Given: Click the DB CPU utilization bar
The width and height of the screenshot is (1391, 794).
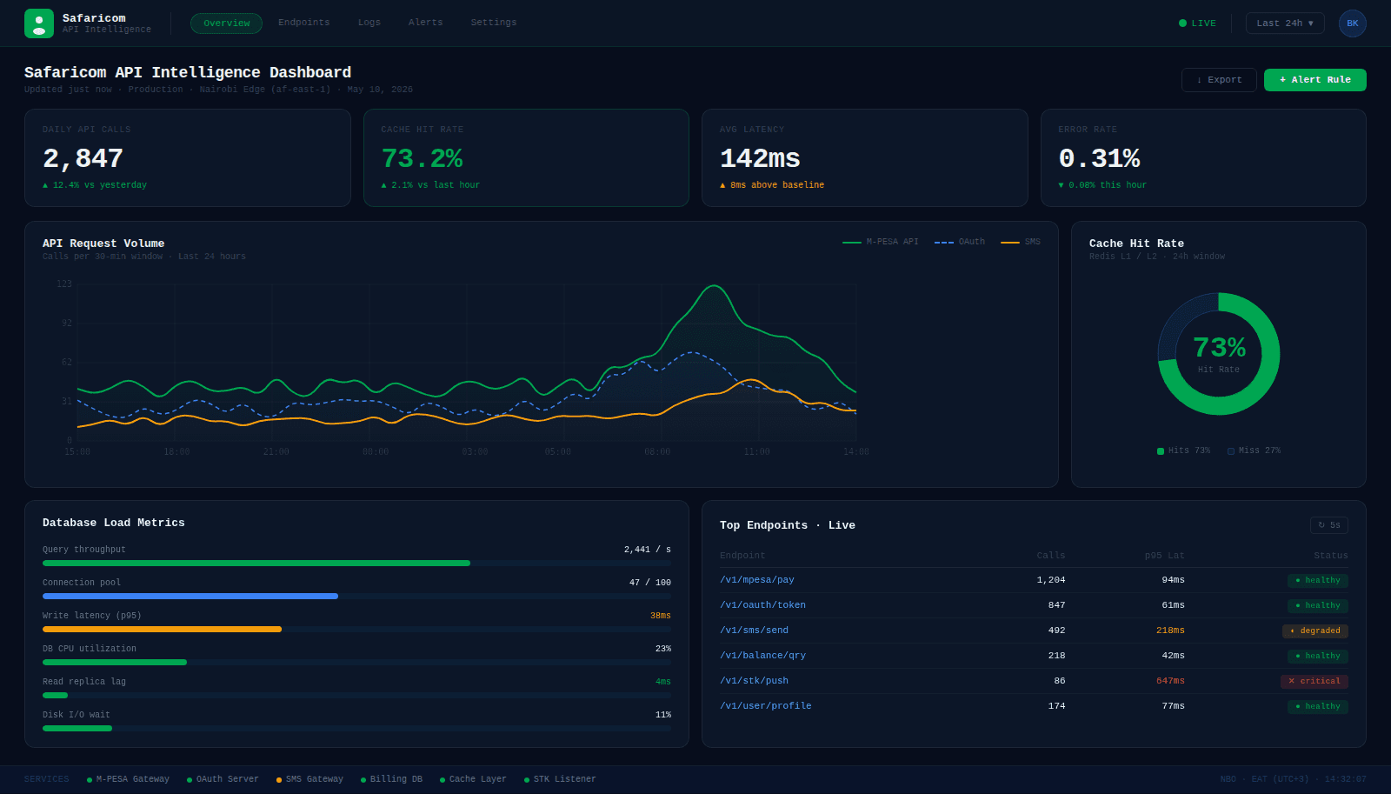Looking at the screenshot, I should click(356, 663).
